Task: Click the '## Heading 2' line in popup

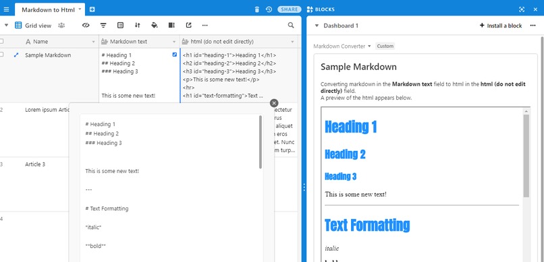Action: [x=102, y=133]
